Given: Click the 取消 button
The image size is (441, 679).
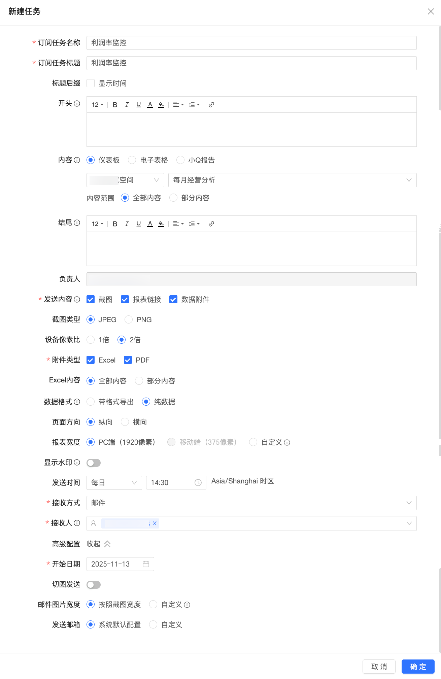Looking at the screenshot, I should [379, 667].
